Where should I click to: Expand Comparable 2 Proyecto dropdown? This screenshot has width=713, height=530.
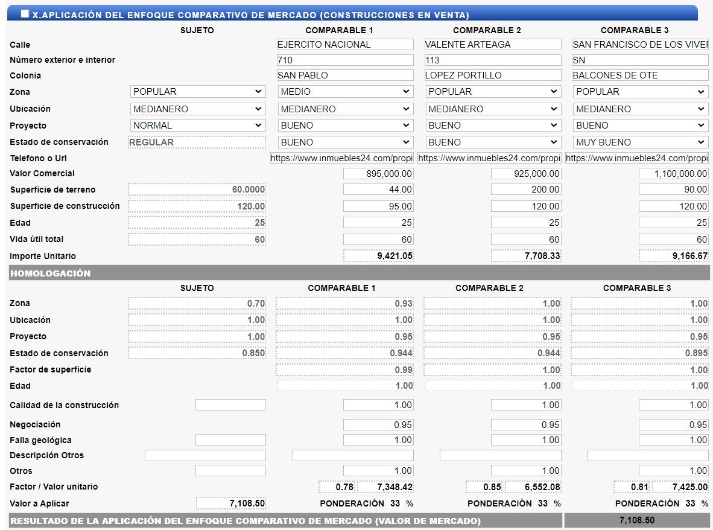click(493, 126)
